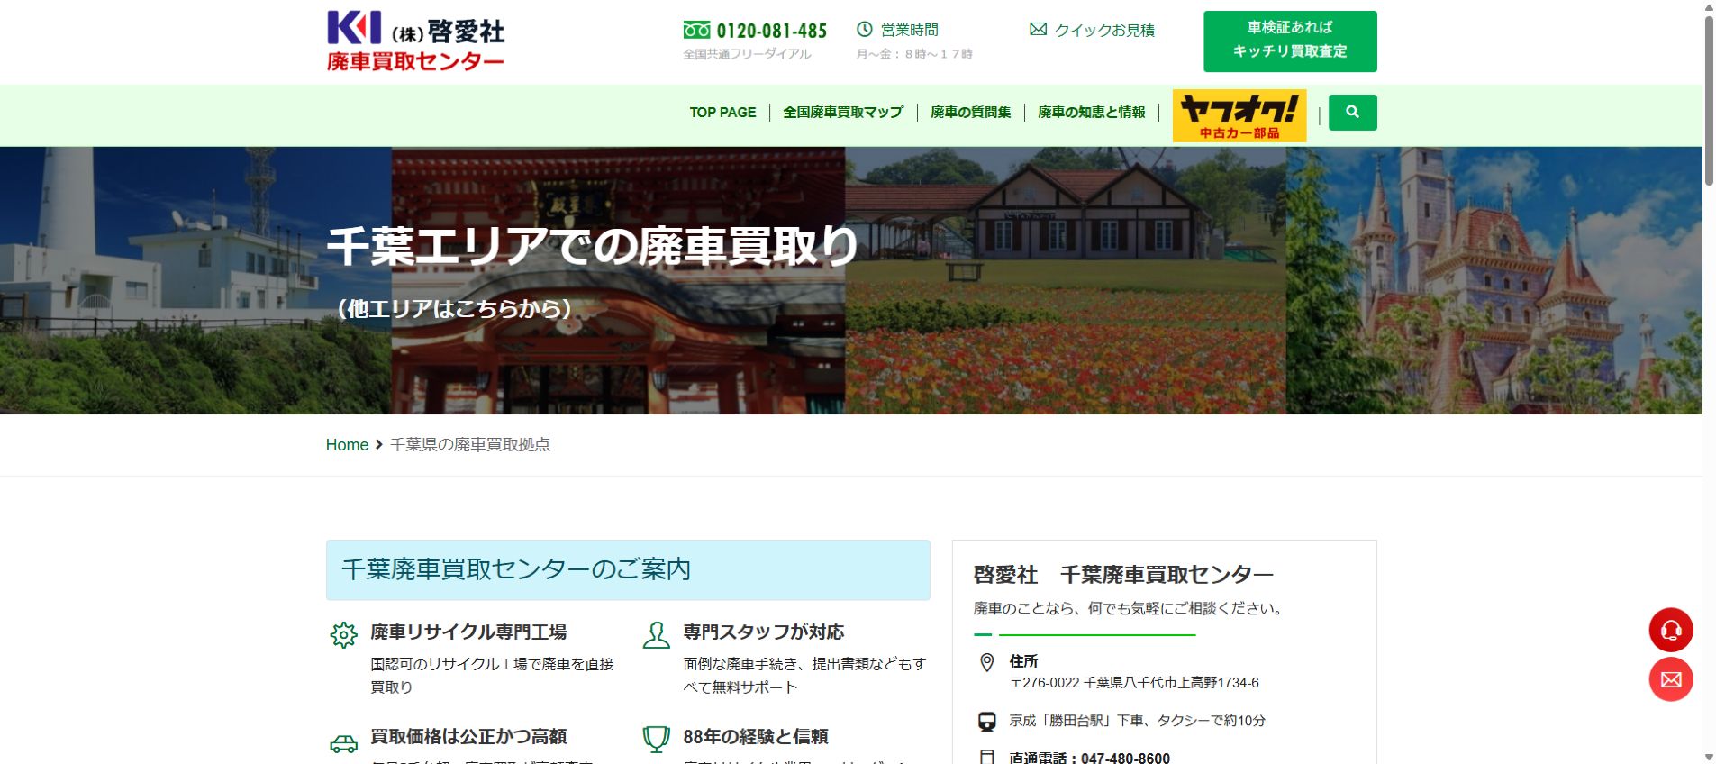This screenshot has height=764, width=1716.
Task: Click the 買取価格は公正かつ高額 heading text
Action: (x=468, y=736)
